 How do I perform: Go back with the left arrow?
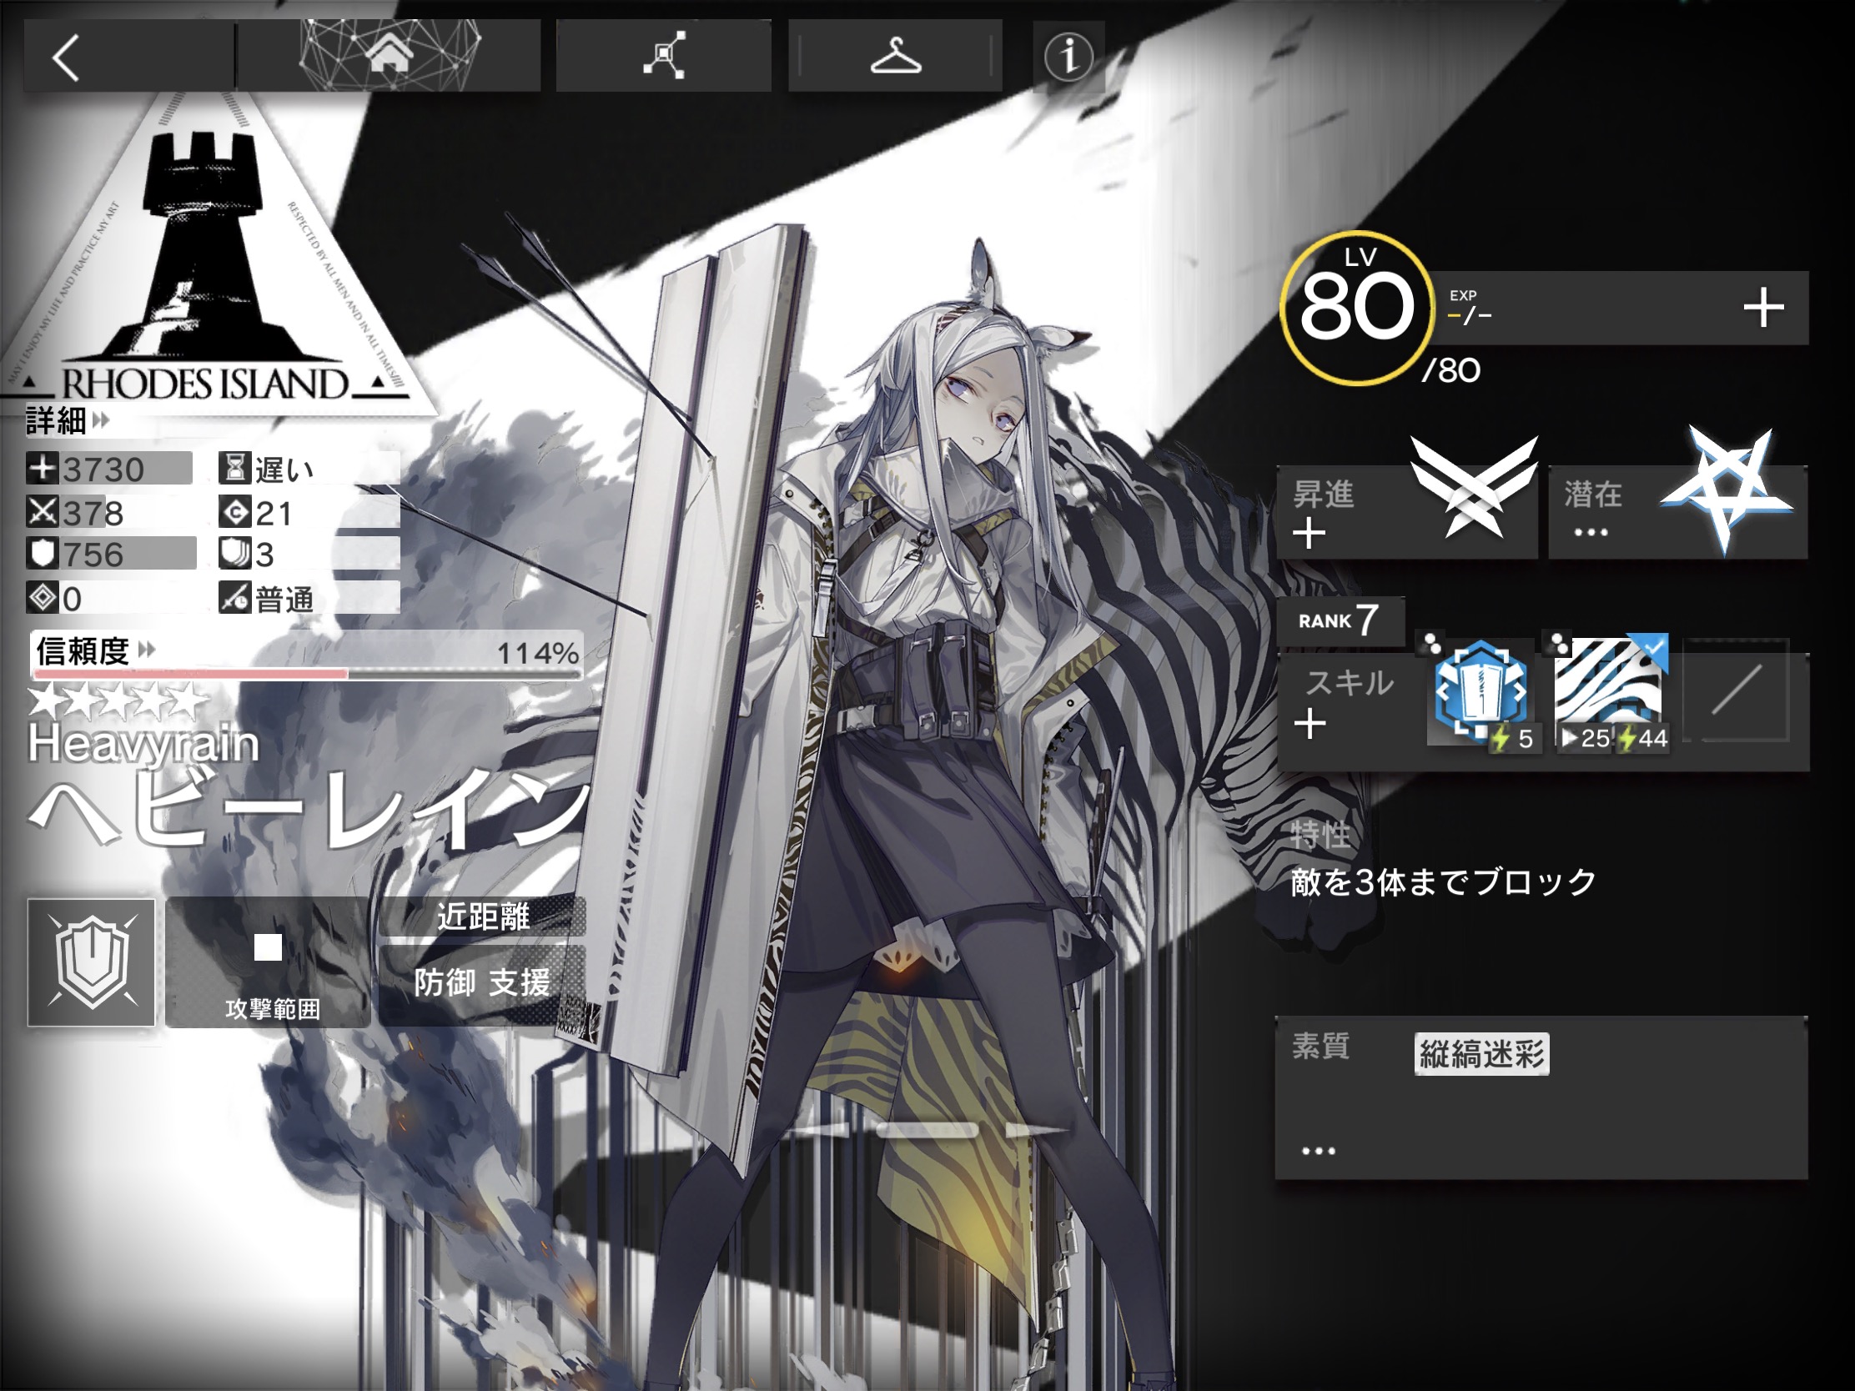click(x=66, y=57)
